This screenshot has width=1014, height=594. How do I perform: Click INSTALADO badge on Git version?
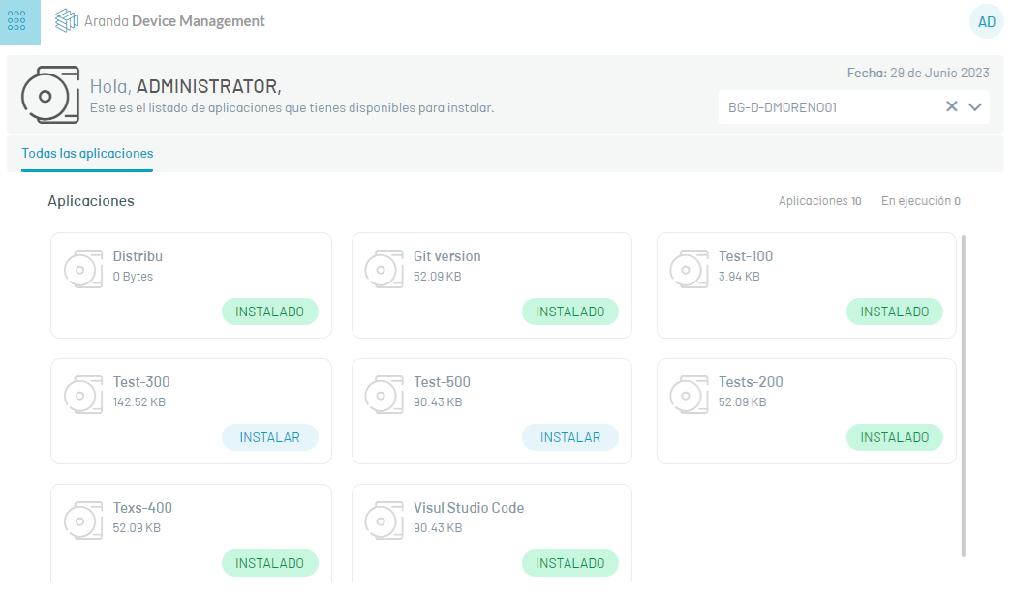pyautogui.click(x=569, y=312)
